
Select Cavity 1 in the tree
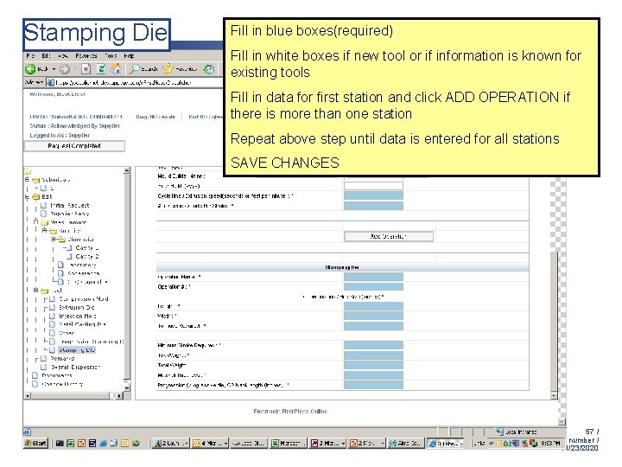87,248
